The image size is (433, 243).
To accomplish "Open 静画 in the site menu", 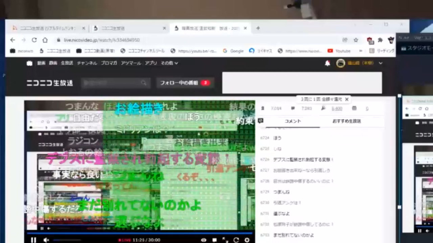I will tap(53, 63).
